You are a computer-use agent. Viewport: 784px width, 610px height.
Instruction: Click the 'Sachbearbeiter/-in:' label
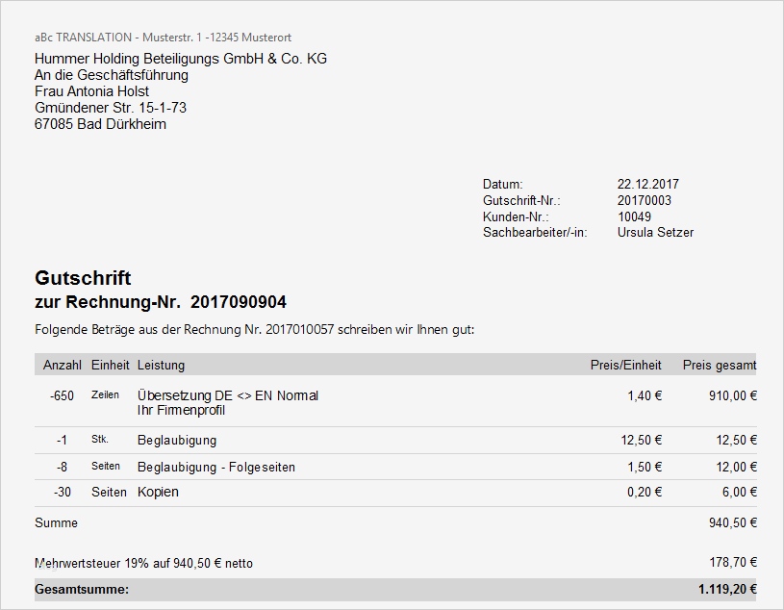click(x=535, y=233)
